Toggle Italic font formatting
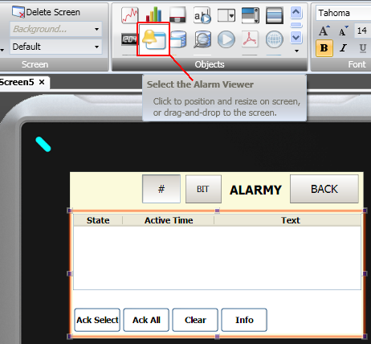The image size is (371, 344). point(344,48)
